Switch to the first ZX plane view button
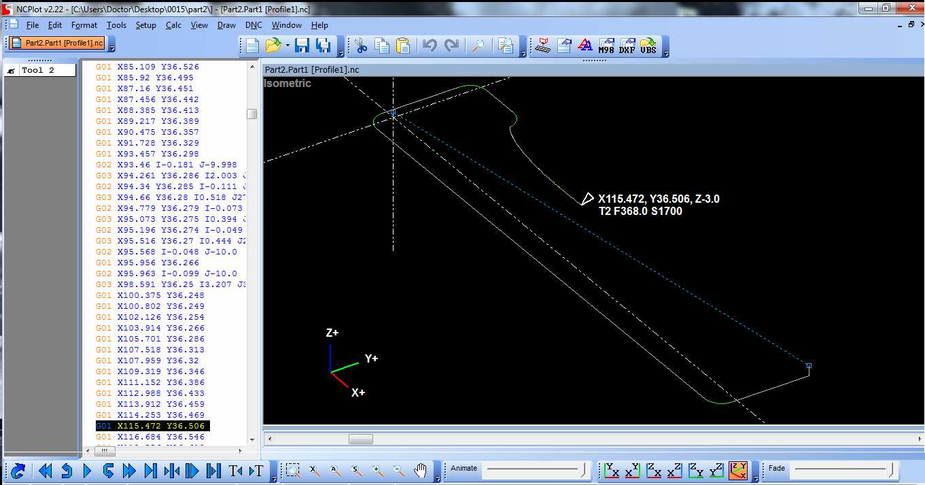This screenshot has height=485, width=925. click(x=654, y=470)
